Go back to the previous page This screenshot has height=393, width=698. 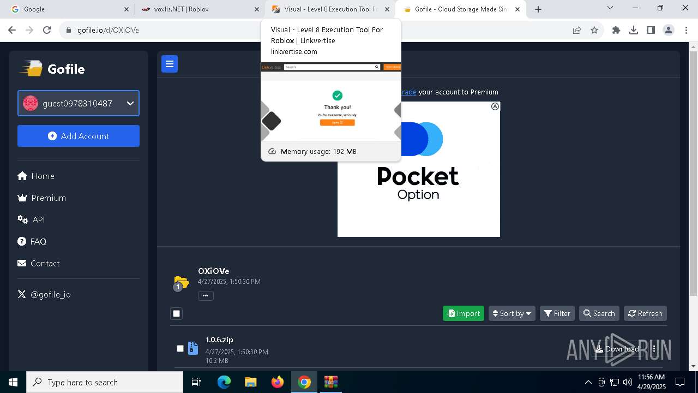point(12,30)
